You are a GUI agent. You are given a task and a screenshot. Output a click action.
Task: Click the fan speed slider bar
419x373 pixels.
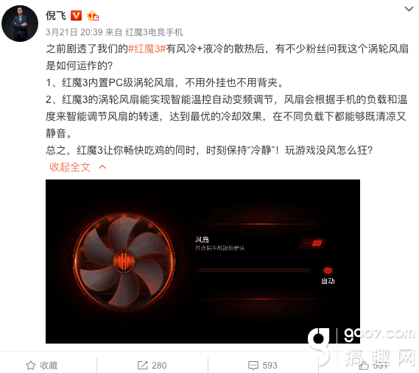[x=253, y=271]
